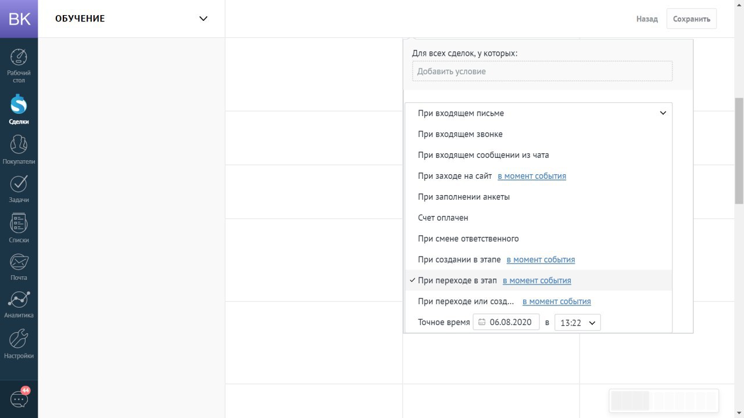
Task: Open chat notifications with 44 badge
Action: click(x=19, y=398)
